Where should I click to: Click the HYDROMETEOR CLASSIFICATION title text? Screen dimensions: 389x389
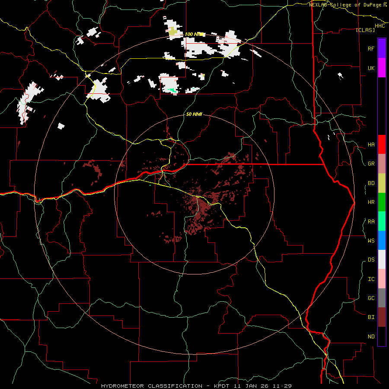point(152,386)
